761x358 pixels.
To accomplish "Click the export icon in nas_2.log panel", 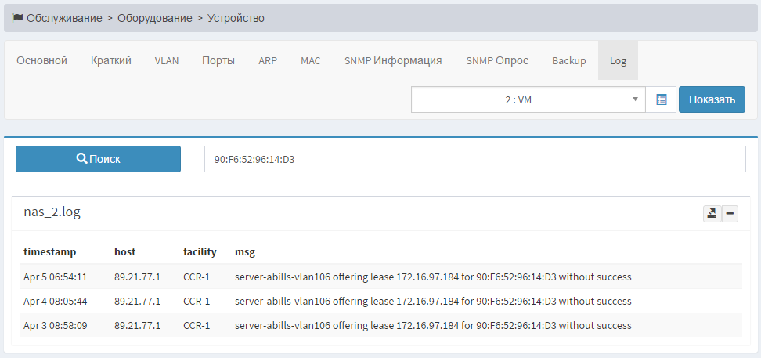I will click(712, 214).
